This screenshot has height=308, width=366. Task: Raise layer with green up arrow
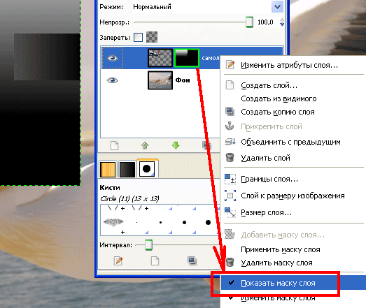point(145,145)
